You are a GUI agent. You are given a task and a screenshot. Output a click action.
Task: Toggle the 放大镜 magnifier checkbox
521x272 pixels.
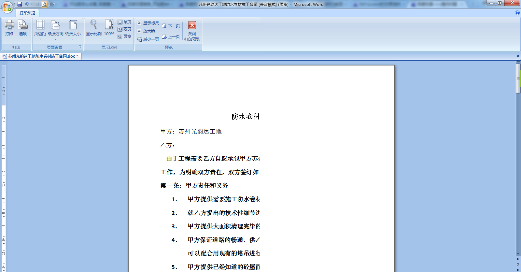tap(139, 31)
